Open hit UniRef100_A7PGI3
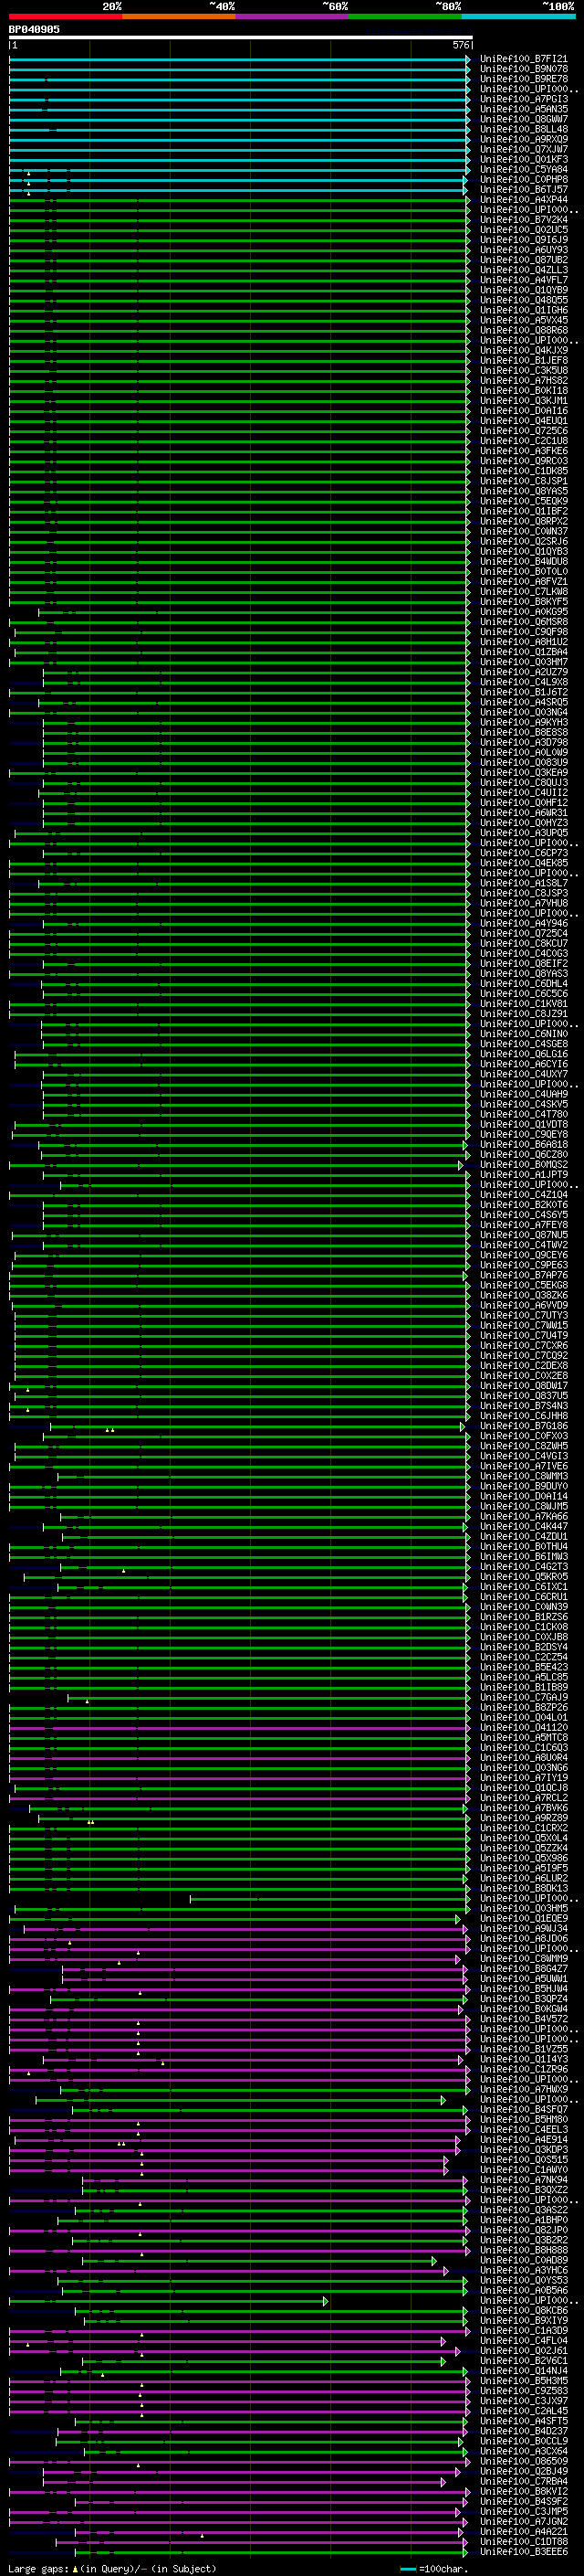584x2576 pixels. tap(524, 100)
